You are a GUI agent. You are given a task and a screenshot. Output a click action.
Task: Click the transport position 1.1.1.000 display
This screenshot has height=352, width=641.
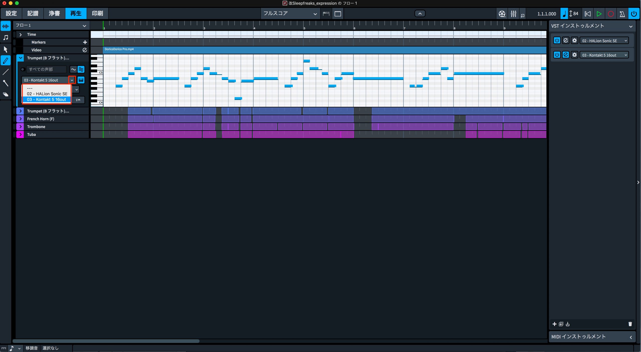pyautogui.click(x=547, y=14)
